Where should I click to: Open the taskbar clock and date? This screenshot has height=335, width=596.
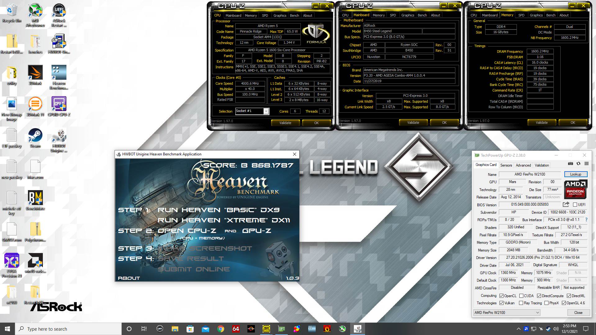(x=569, y=329)
